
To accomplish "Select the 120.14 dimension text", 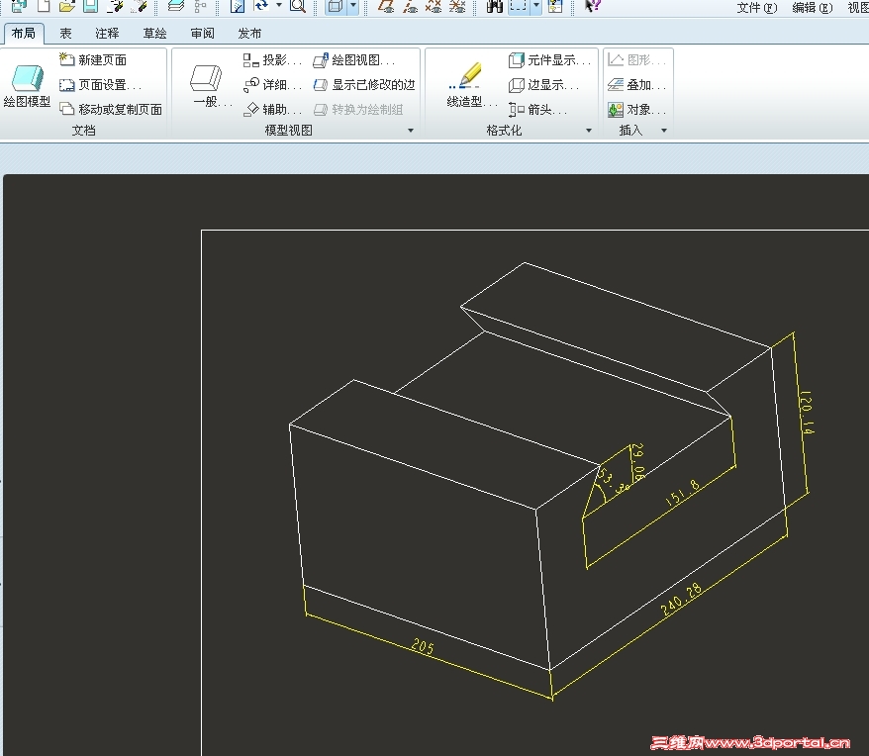I will (807, 413).
